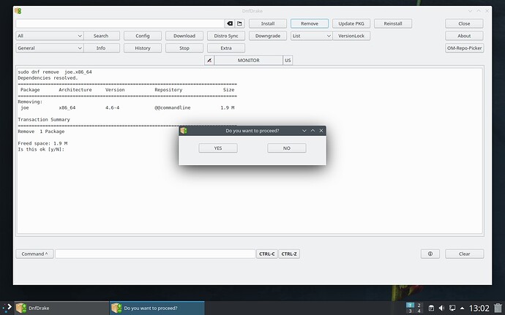505x315 pixels.
Task: Send CTRL-Z to the running process
Action: pos(289,254)
